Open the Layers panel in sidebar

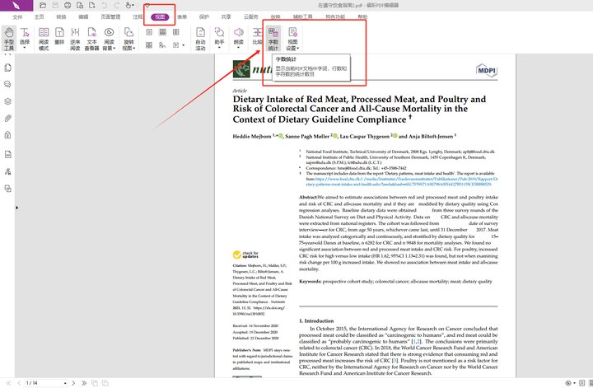pos(8,101)
